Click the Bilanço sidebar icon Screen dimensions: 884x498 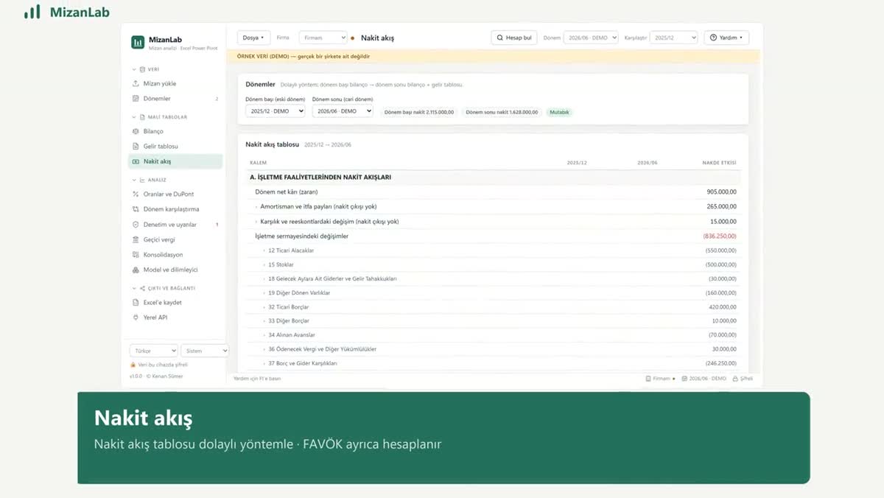(136, 131)
